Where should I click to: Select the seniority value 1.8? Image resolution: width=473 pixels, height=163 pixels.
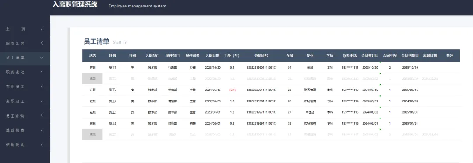tap(232, 101)
